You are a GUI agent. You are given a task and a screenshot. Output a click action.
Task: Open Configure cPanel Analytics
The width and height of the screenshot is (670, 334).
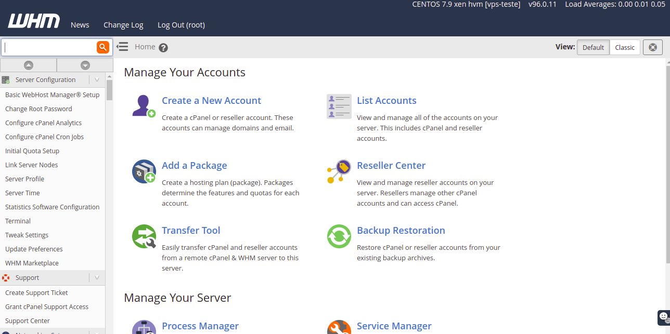coord(43,123)
